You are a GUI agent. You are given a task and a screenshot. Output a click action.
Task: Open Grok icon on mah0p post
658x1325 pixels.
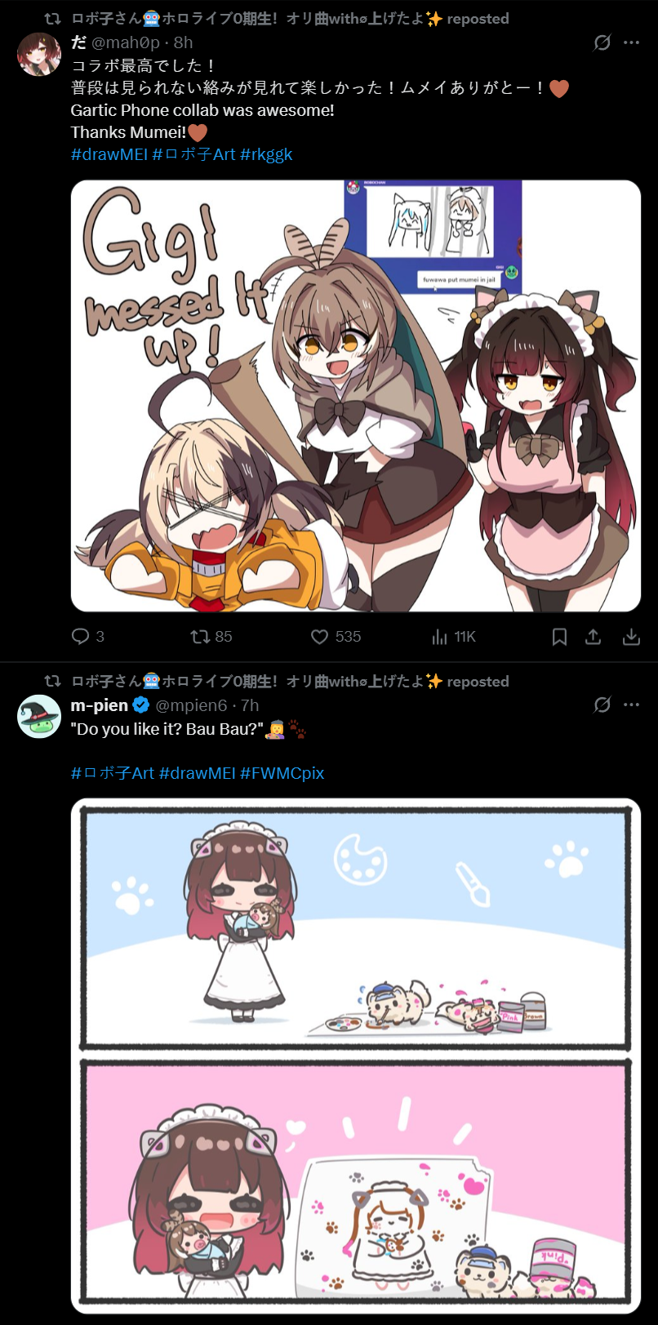click(x=602, y=42)
